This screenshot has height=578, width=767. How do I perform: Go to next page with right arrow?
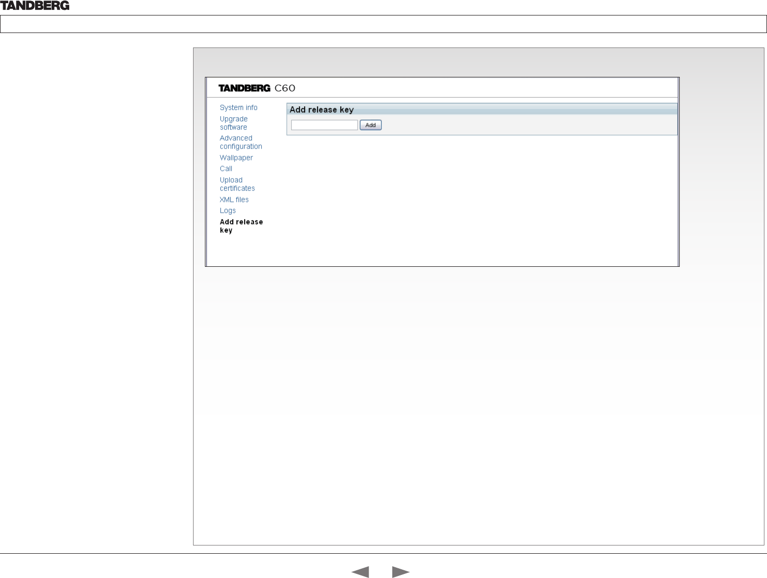tap(401, 572)
